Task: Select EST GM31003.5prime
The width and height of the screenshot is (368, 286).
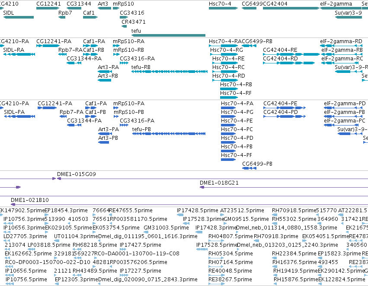Action: click(x=146, y=232)
